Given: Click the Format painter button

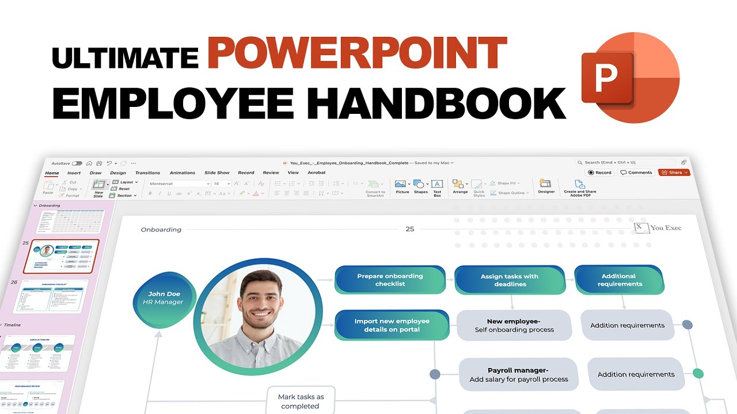Looking at the screenshot, I should point(69,195).
